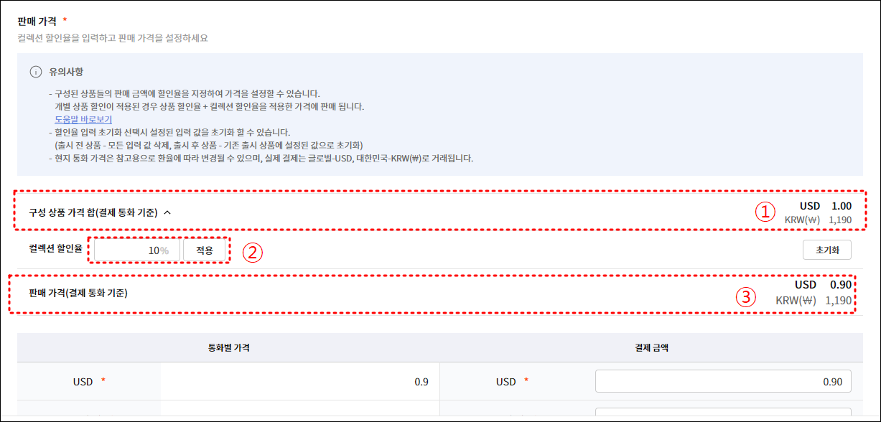Toggle the 구성 상품 가격 합(결제 통화 기준) label

pos(94,212)
